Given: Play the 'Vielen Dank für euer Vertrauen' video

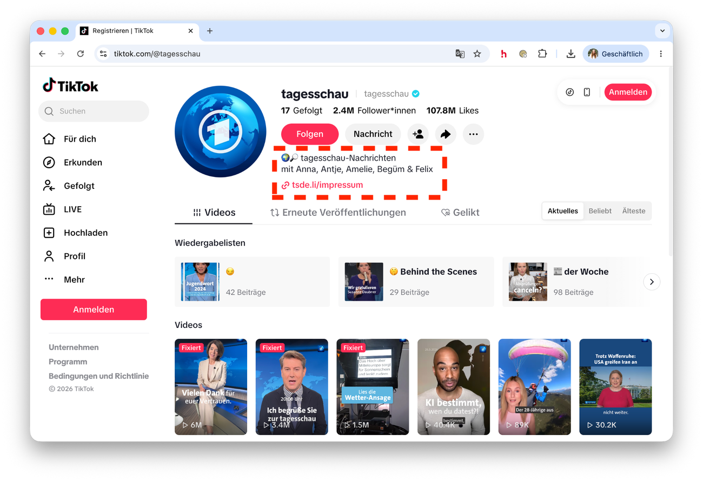Looking at the screenshot, I should [x=211, y=387].
